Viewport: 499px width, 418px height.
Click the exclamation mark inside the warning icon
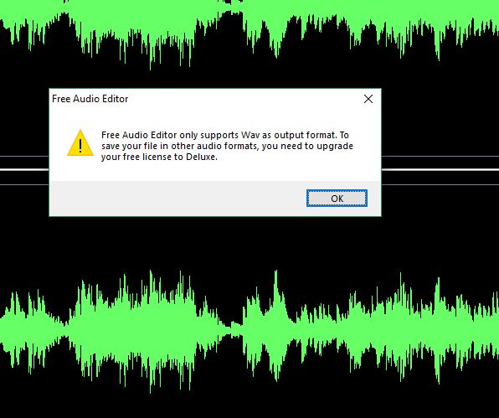click(x=80, y=145)
